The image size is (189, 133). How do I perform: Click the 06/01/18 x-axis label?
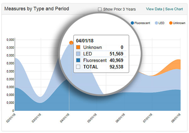(120, 118)
